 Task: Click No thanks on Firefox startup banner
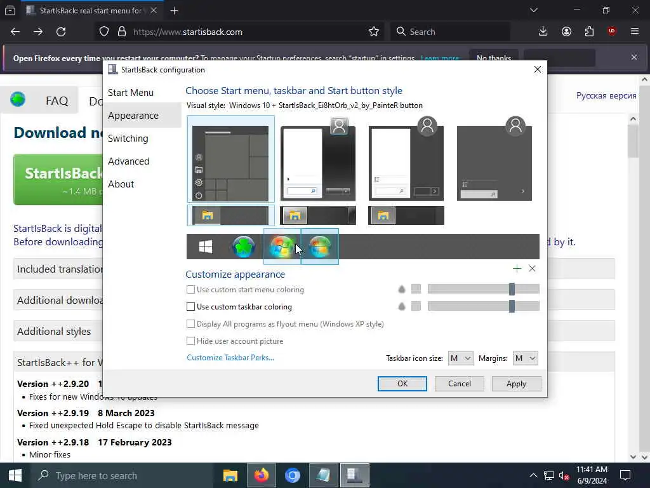tap(494, 58)
